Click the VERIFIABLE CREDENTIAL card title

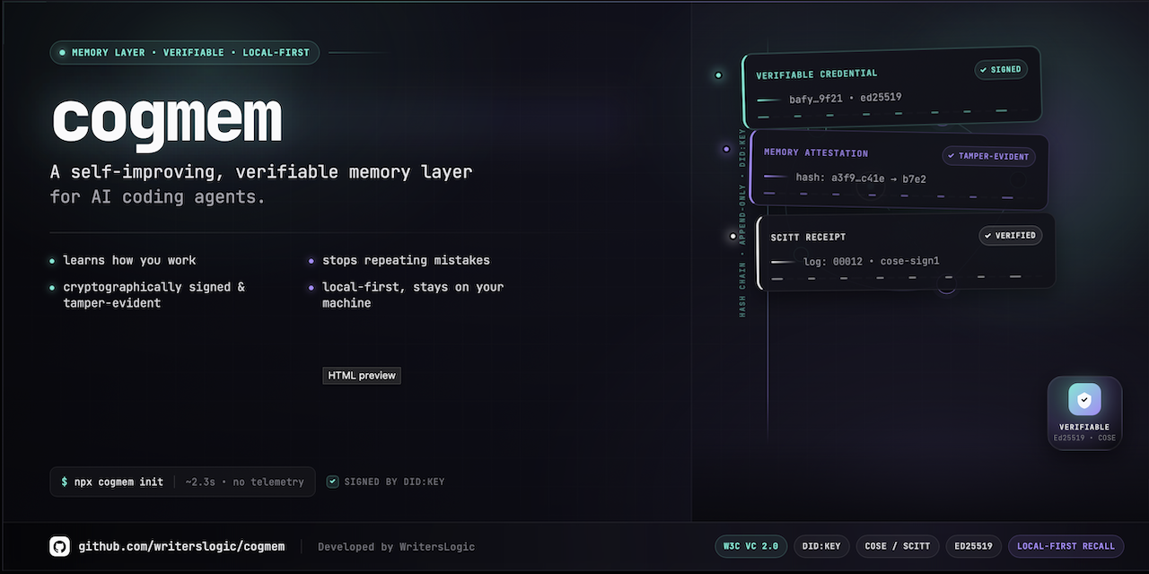(x=817, y=74)
